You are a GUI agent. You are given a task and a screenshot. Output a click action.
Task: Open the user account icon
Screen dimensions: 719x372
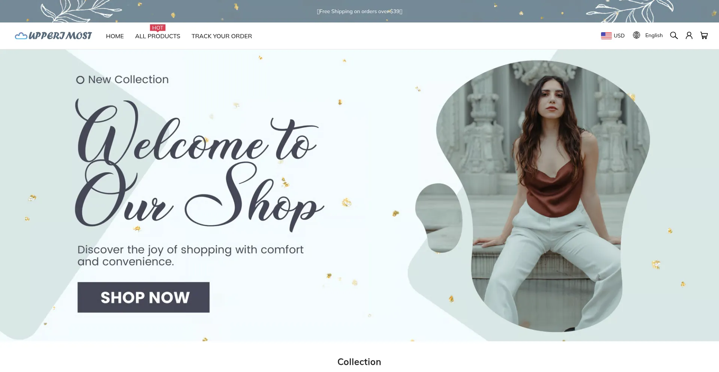click(689, 36)
